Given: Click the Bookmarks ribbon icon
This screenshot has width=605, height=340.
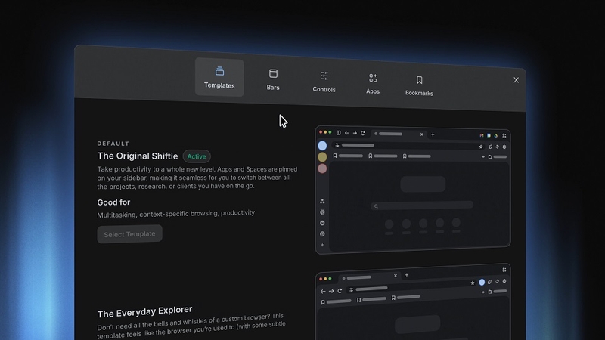Looking at the screenshot, I should coord(420,80).
